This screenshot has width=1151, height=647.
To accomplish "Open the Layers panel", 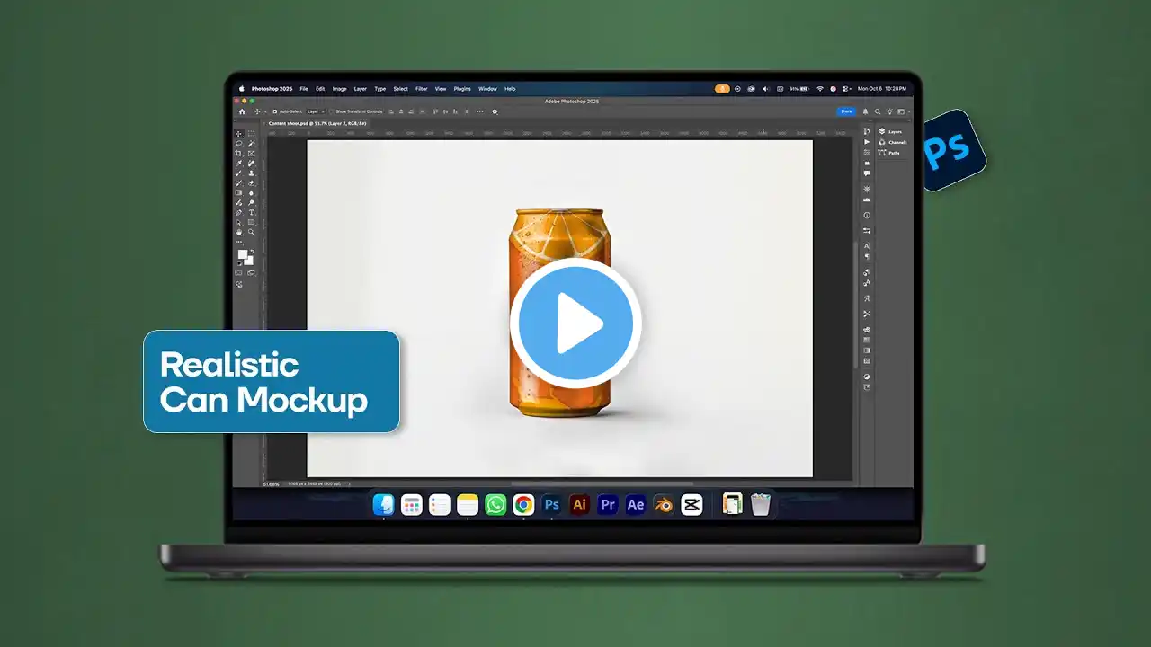I will 890,131.
